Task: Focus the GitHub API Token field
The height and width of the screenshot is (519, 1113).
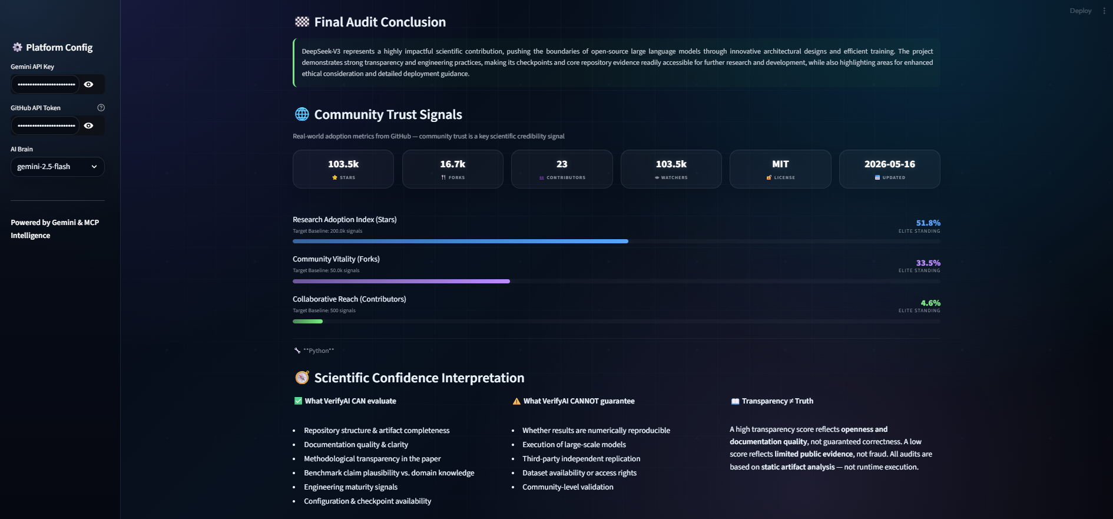Action: [45, 125]
